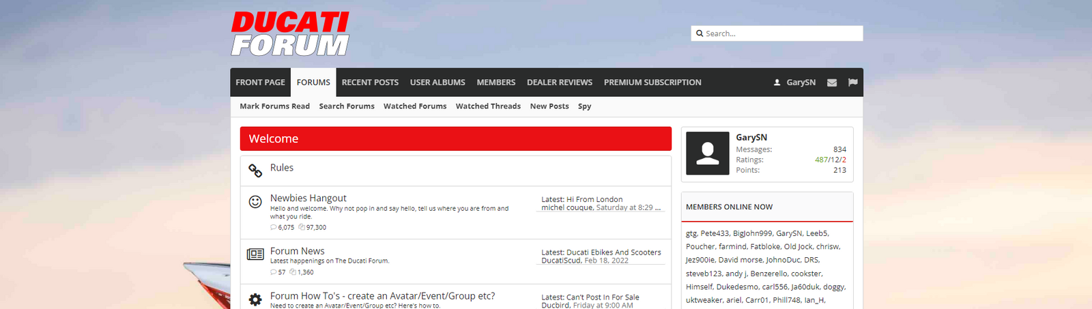Open the GarySN account menu

[794, 83]
